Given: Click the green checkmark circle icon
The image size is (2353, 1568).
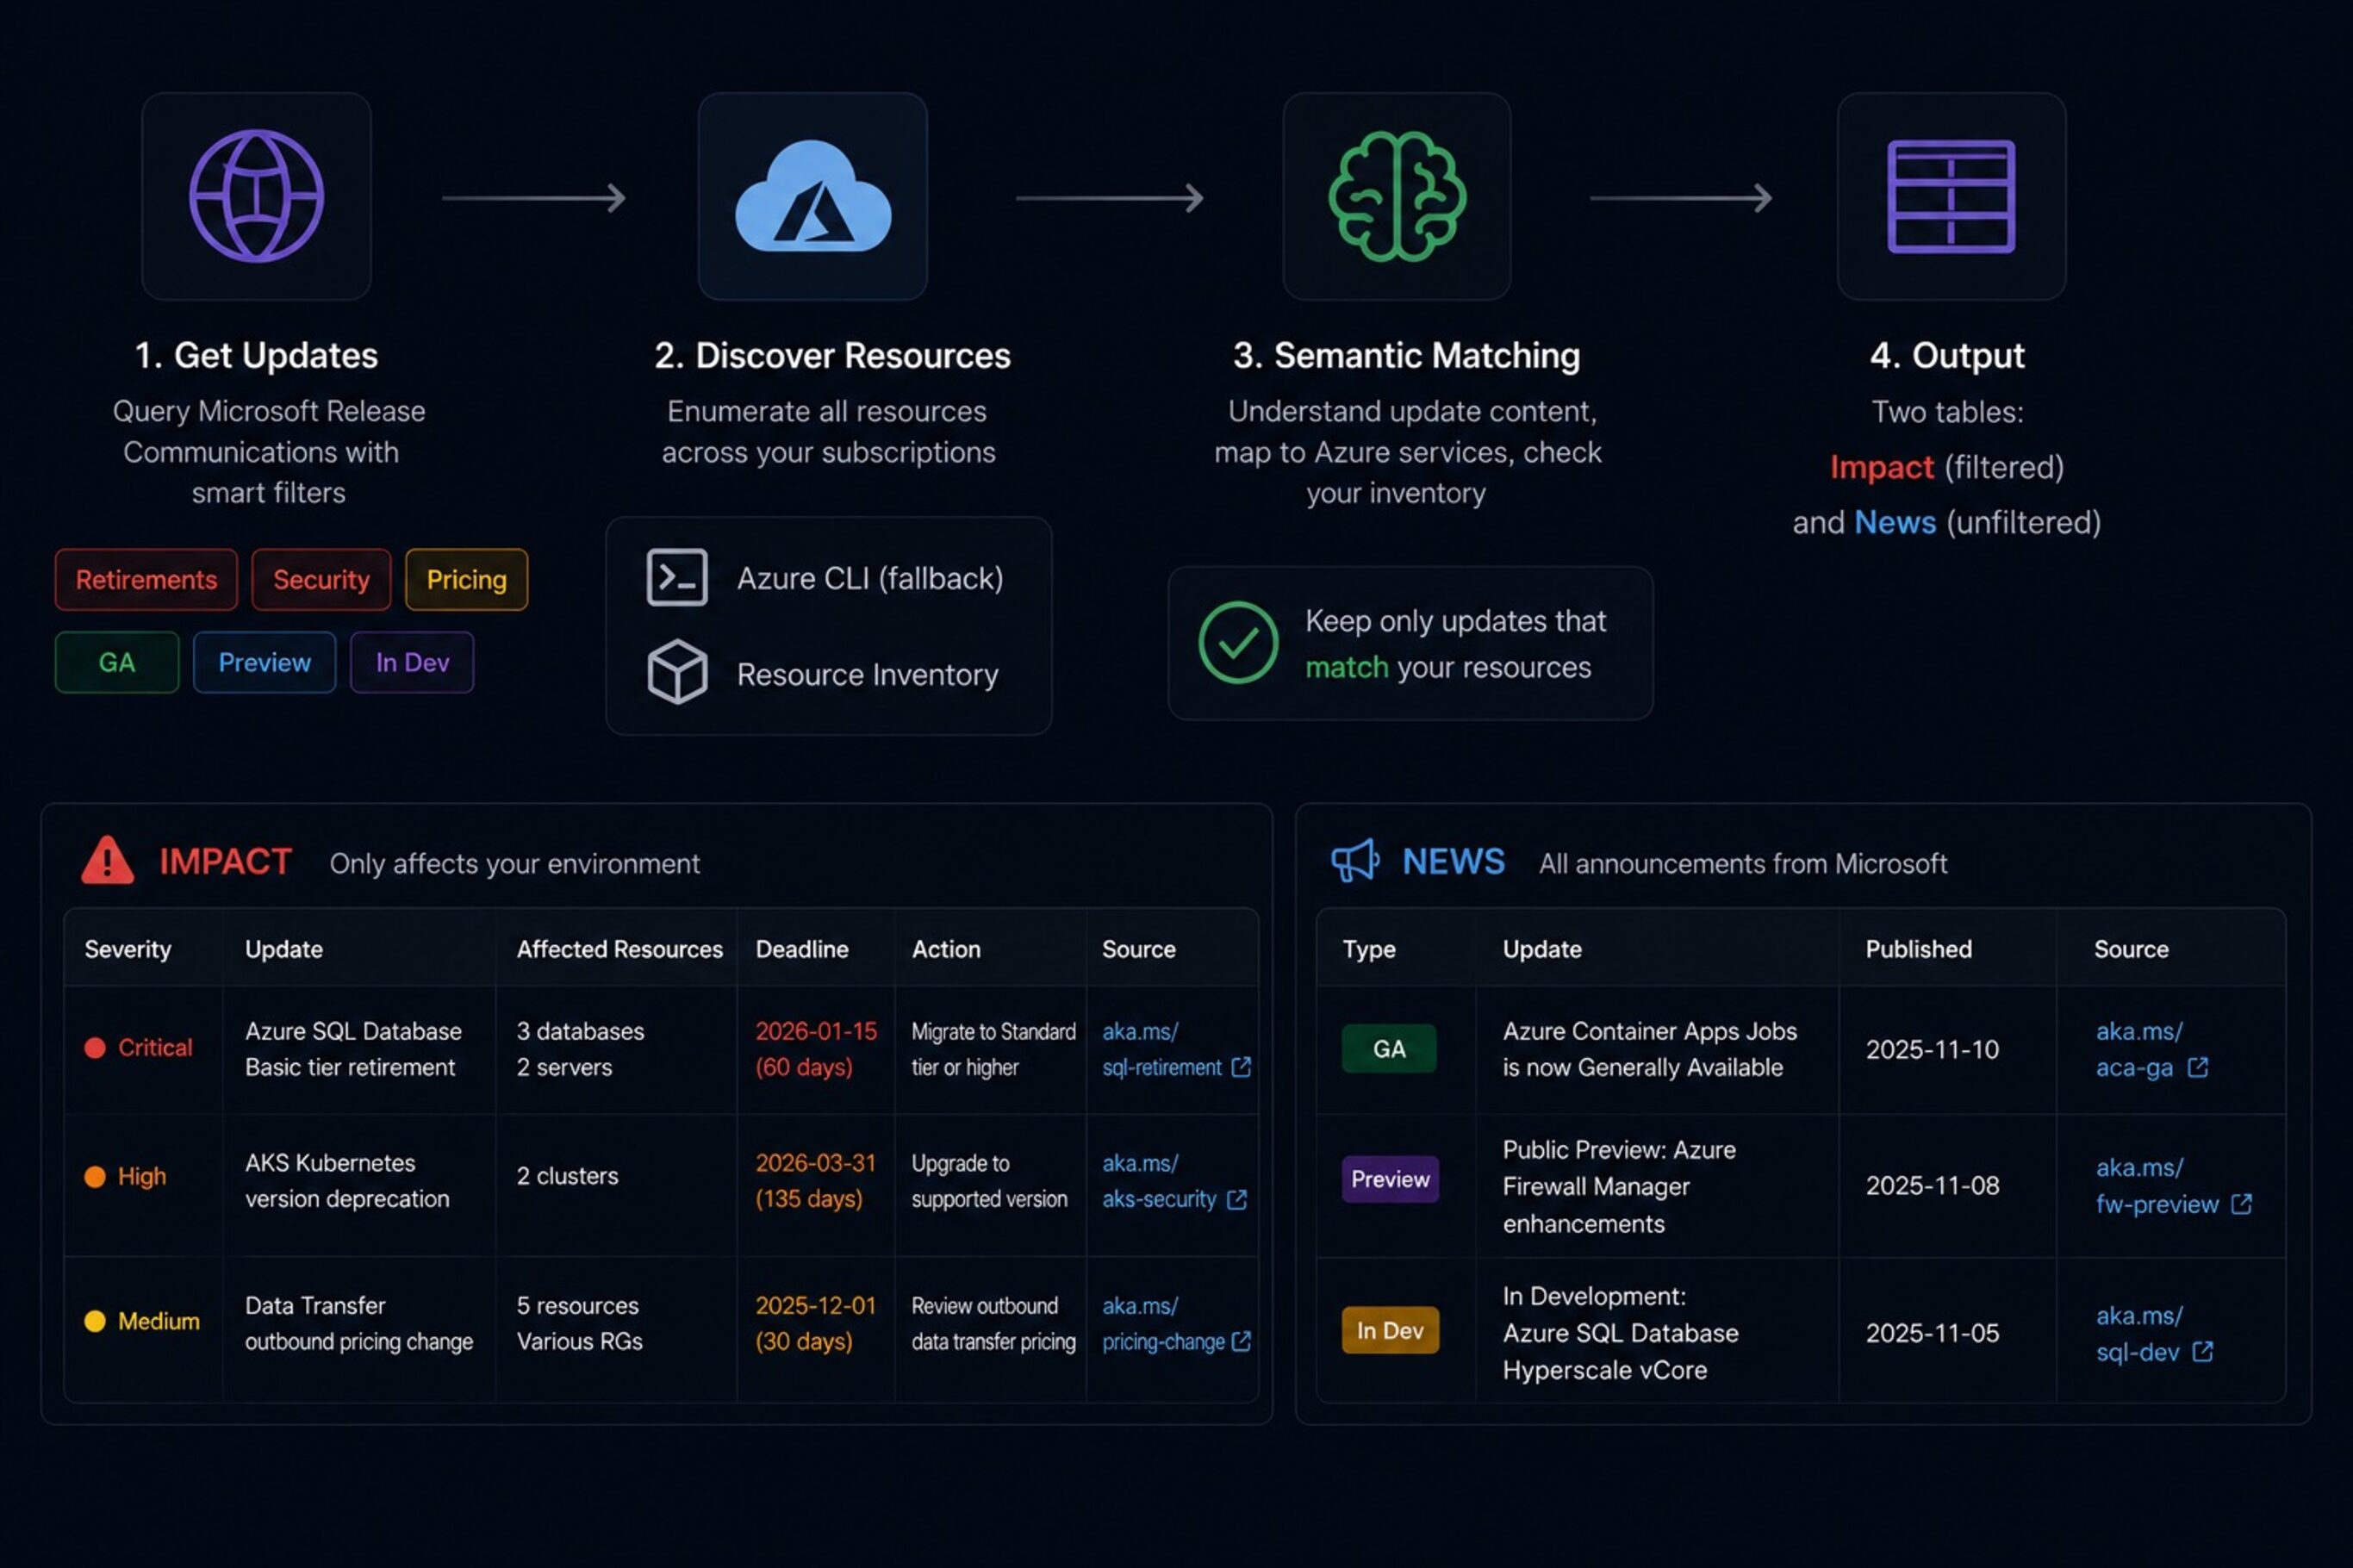Looking at the screenshot, I should point(1238,642).
